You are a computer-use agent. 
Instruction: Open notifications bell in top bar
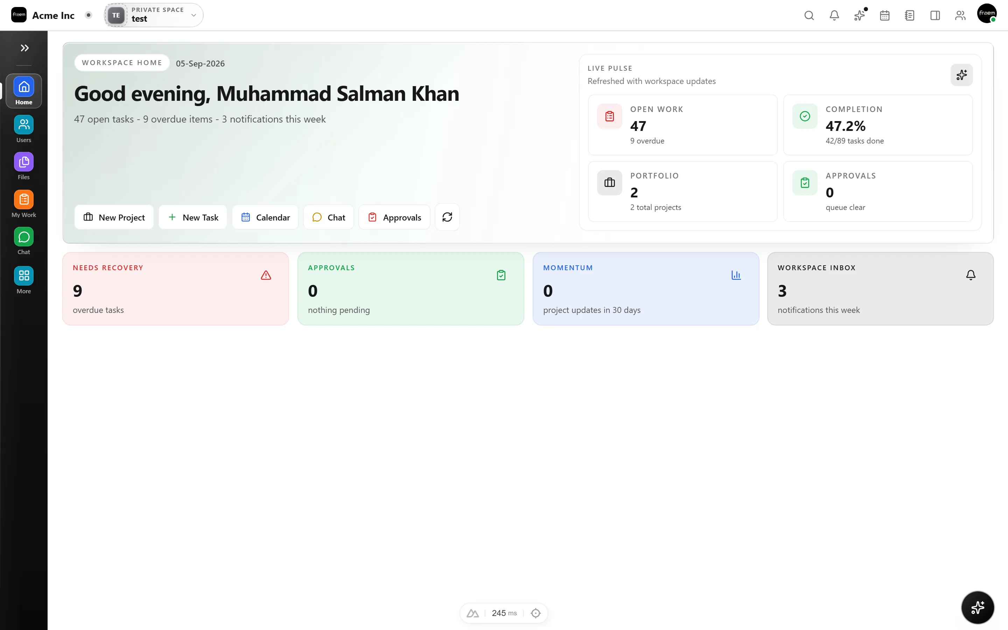pos(834,15)
